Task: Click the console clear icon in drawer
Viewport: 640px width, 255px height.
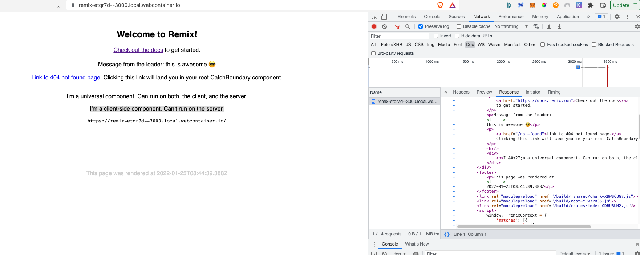Action: click(x=384, y=253)
